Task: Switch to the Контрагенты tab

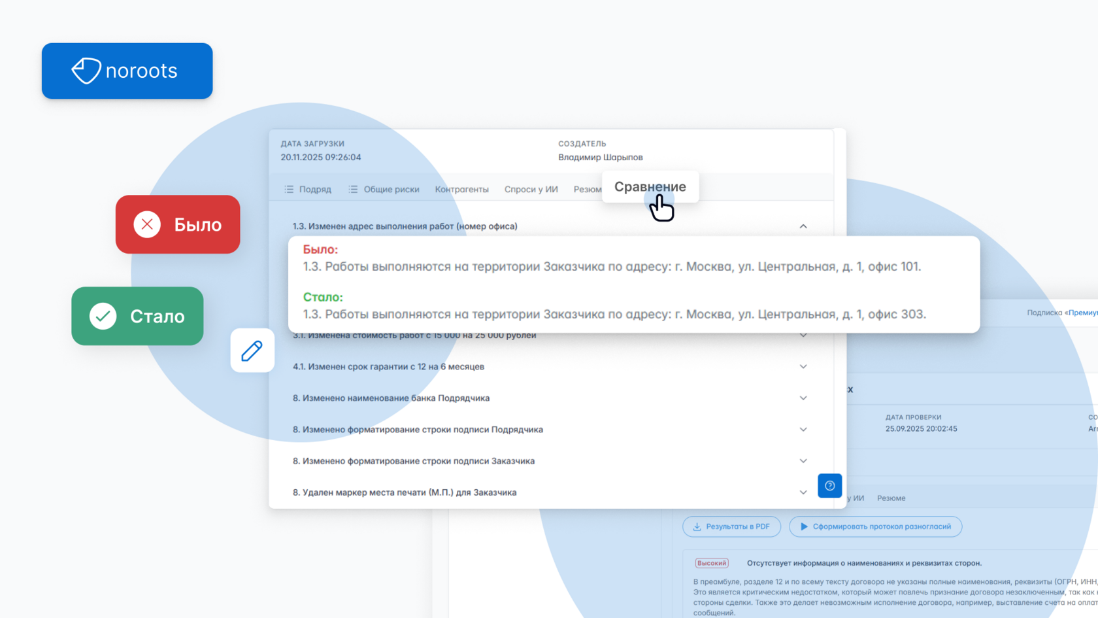Action: click(x=461, y=189)
